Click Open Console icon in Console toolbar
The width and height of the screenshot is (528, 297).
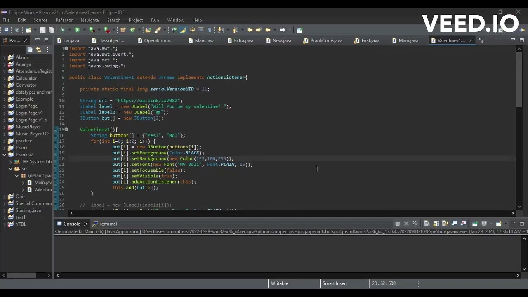click(499, 224)
